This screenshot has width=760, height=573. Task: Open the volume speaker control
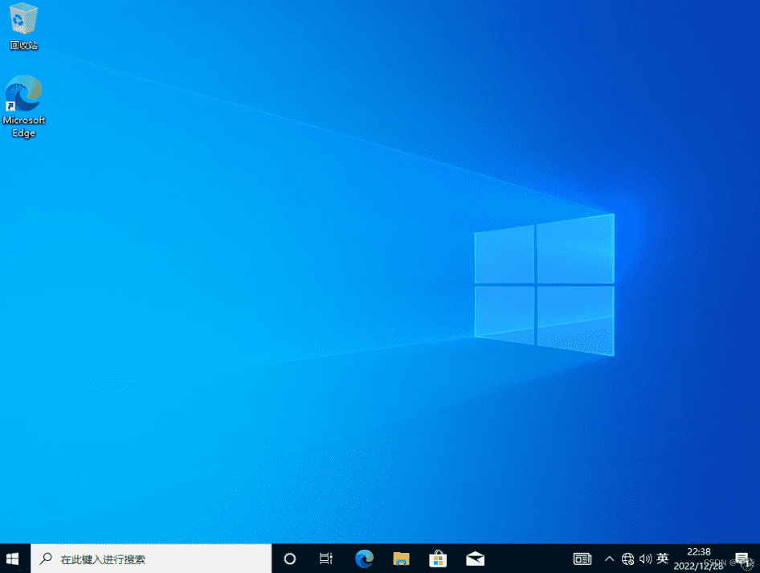pyautogui.click(x=644, y=559)
